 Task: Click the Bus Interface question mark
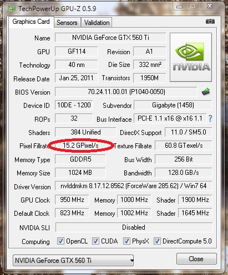tap(210, 118)
